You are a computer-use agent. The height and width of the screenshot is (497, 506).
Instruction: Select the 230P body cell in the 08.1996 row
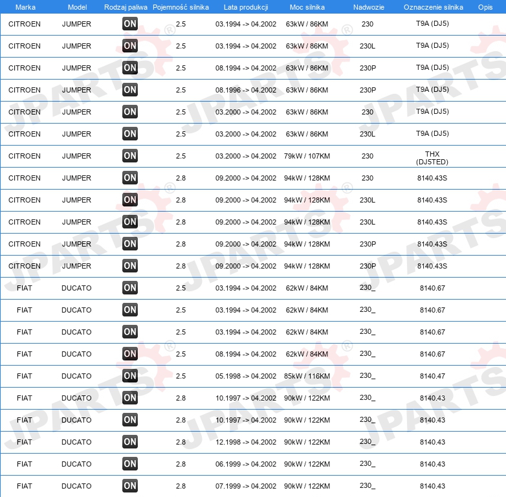tap(368, 90)
